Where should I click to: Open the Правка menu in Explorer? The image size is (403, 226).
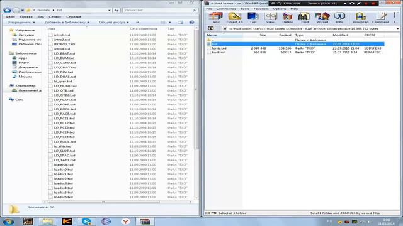(26, 17)
